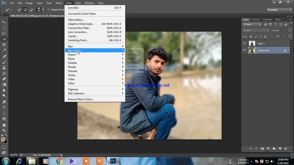Create new group folder icon
The image size is (294, 165).
click(x=274, y=148)
